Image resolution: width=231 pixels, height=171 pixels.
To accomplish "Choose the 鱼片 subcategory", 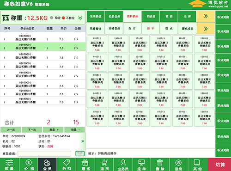I will click(133, 29).
